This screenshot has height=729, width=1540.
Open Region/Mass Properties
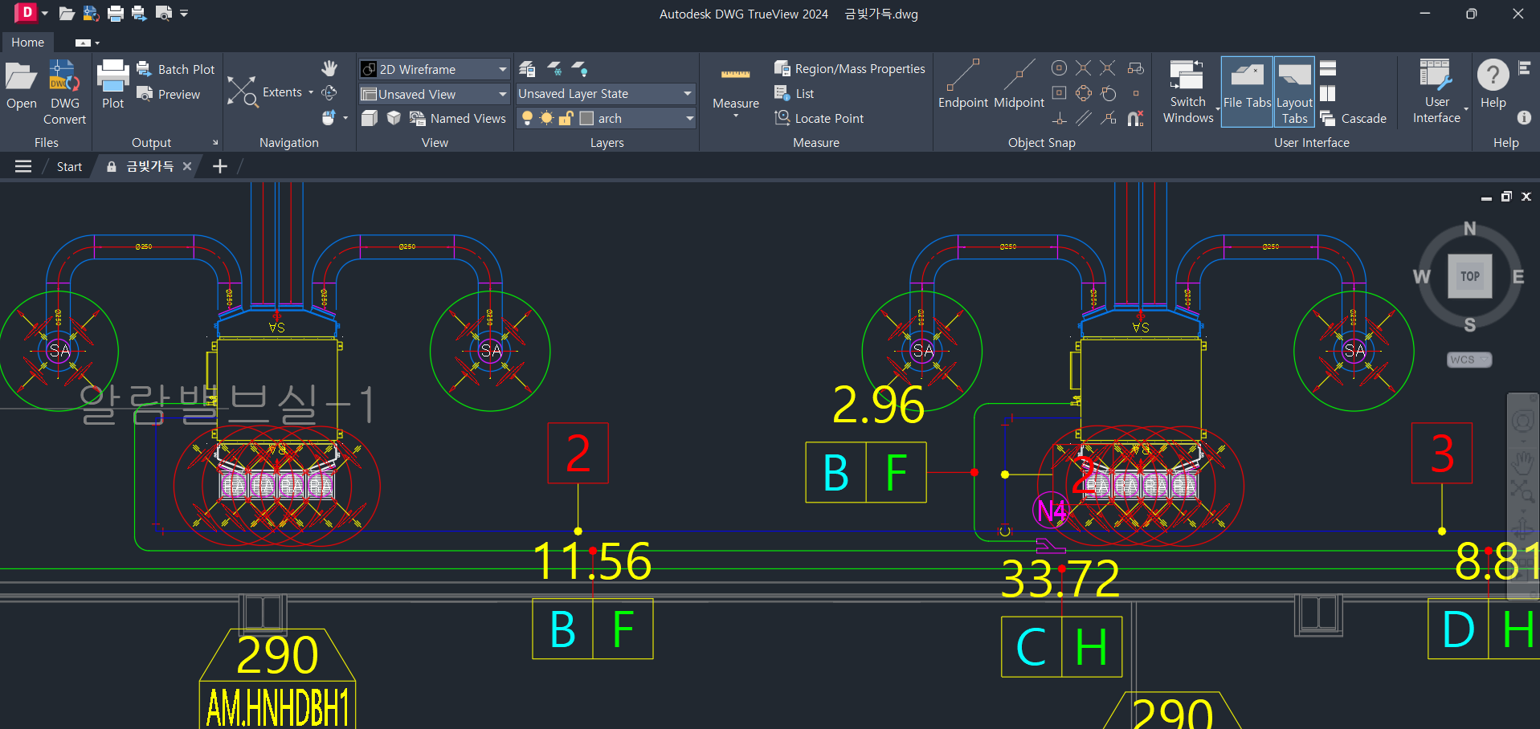[x=849, y=68]
